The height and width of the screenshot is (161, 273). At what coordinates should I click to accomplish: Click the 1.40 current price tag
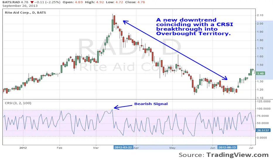260,73
